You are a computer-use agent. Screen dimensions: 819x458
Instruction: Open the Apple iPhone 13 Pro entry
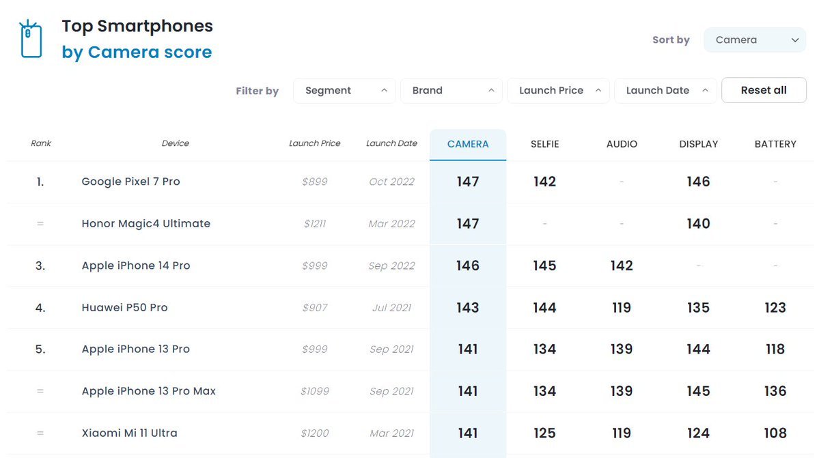pos(135,349)
